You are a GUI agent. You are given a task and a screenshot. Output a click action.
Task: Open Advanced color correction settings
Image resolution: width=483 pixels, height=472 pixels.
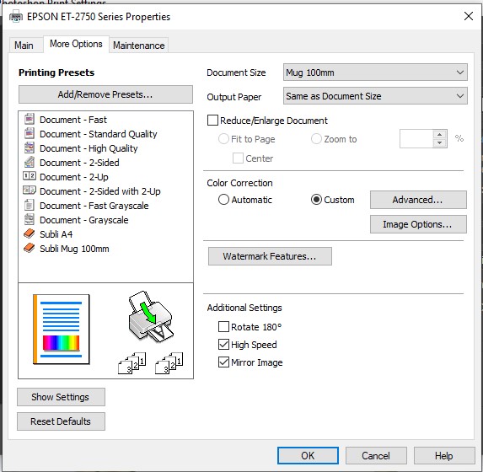(418, 200)
